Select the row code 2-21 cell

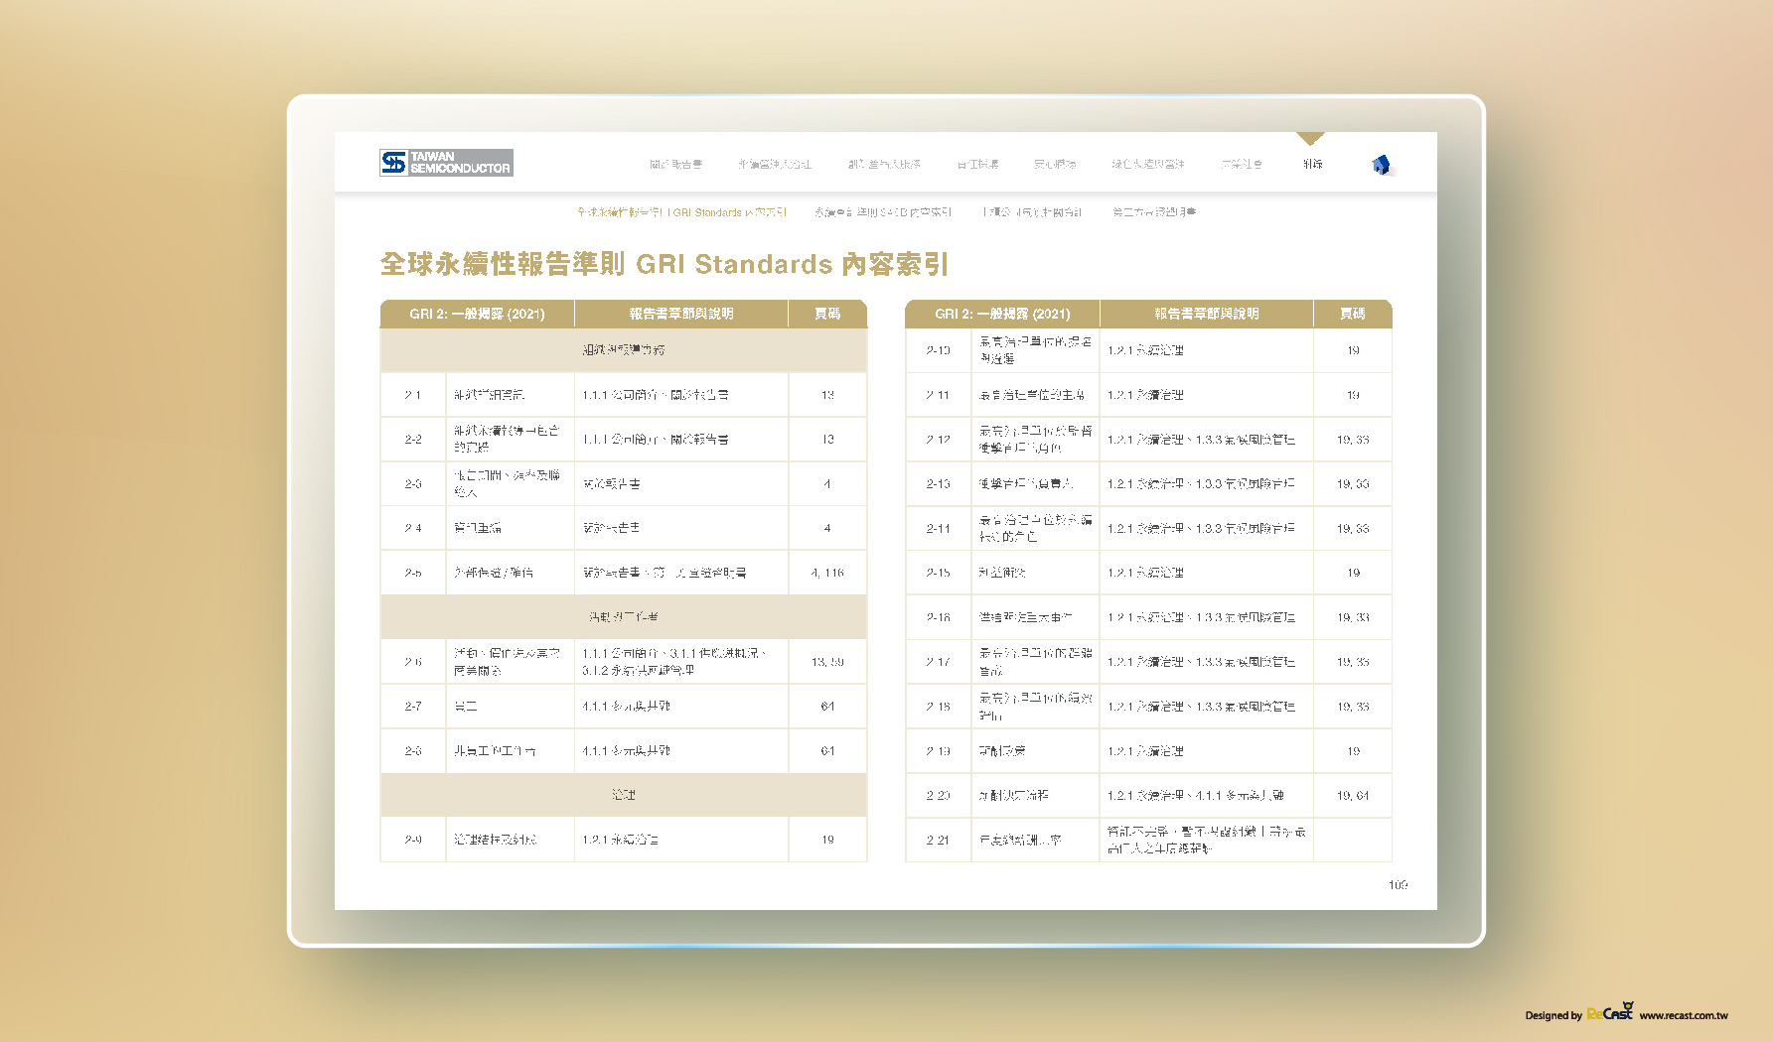(x=938, y=840)
